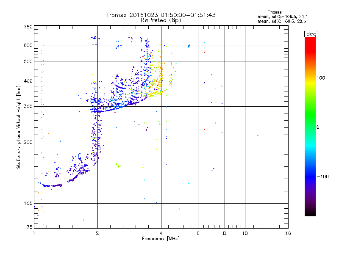Image resolution: width=339 pixels, height=254 pixels.
Task: Click the y-axis '300' tick label
Action: tap(28, 106)
